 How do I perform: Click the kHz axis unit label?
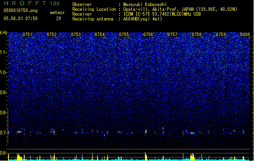[4, 33]
